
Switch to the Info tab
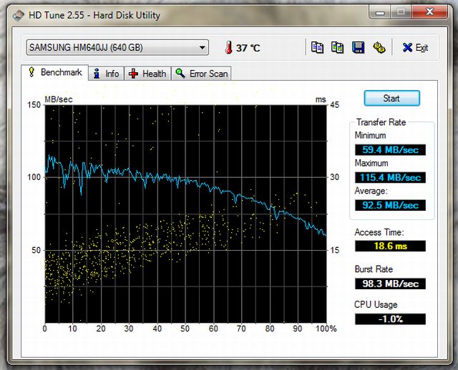click(x=106, y=74)
